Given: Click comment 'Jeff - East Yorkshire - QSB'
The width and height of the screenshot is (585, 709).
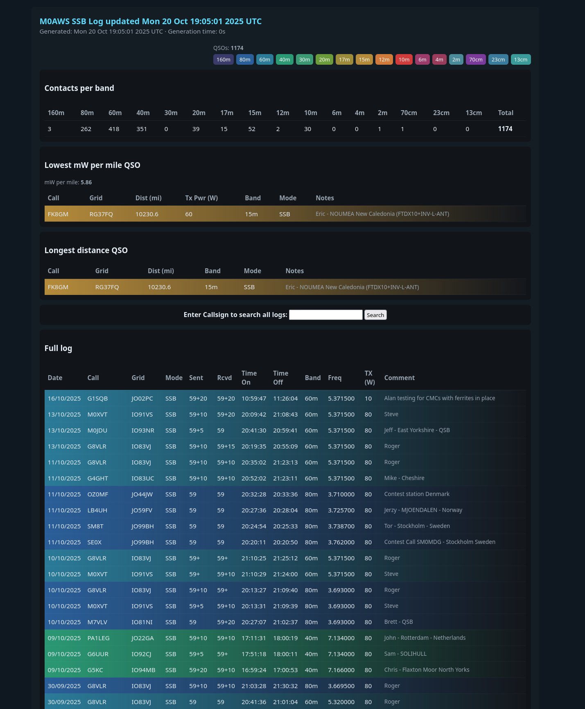Looking at the screenshot, I should [x=417, y=430].
